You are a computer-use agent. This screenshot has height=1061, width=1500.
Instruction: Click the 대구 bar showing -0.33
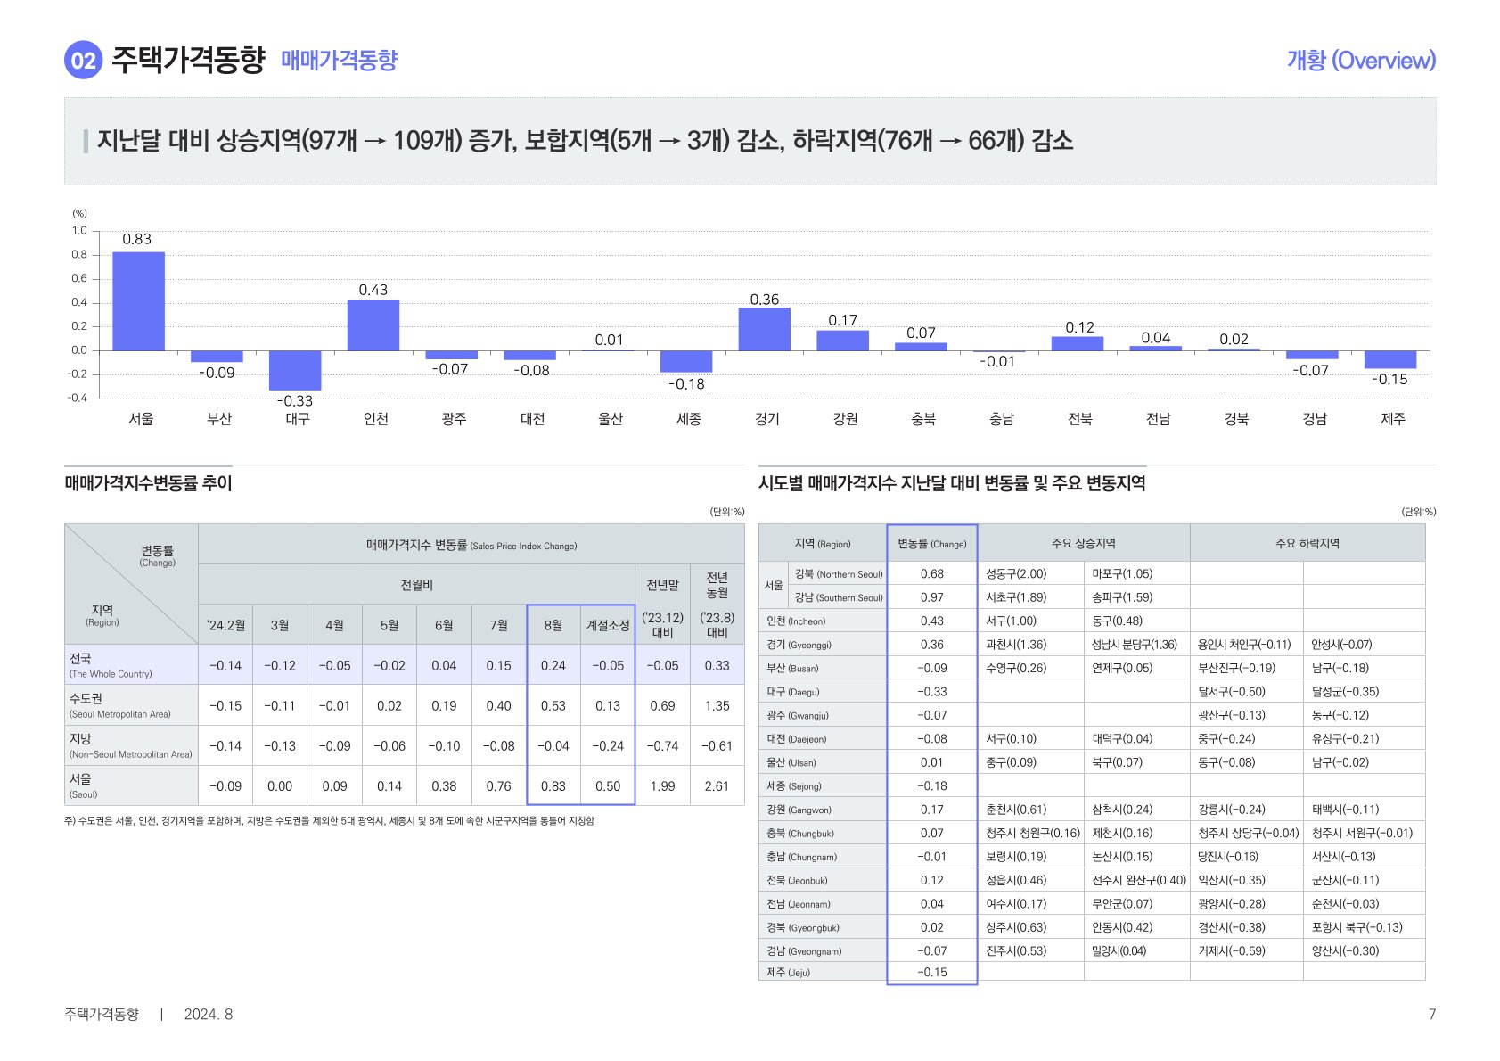(295, 370)
